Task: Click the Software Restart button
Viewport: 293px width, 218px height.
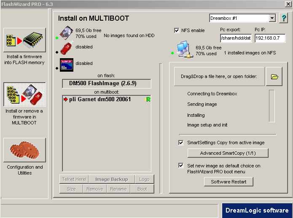Action: point(228,182)
